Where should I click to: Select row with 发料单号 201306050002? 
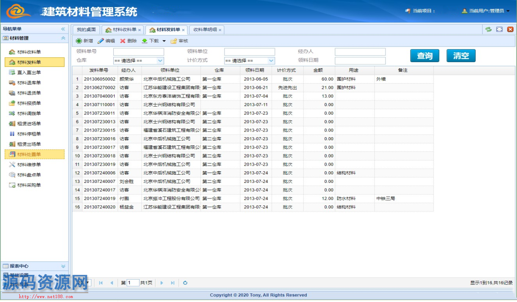(253, 79)
